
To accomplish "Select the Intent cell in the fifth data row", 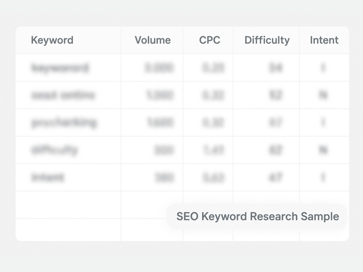I will 324,177.
